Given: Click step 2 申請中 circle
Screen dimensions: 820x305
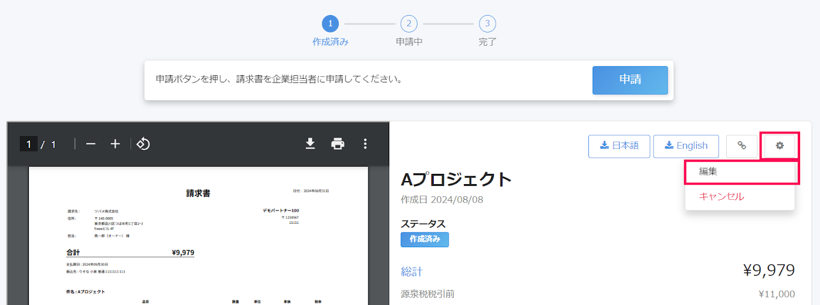Looking at the screenshot, I should tap(409, 24).
